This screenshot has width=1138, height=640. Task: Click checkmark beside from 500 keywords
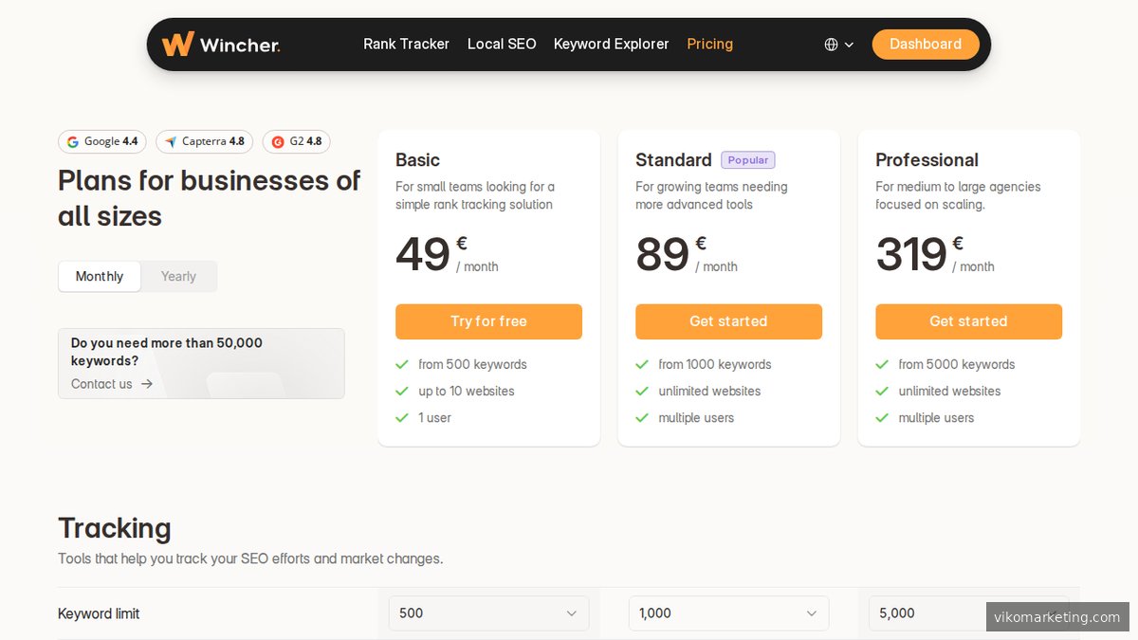402,364
